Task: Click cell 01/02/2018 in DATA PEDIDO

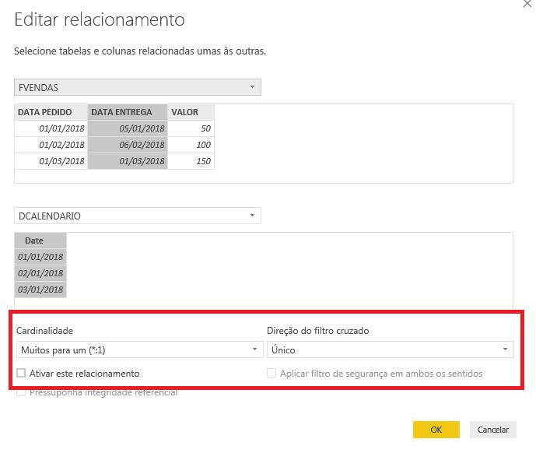Action: coord(51,145)
